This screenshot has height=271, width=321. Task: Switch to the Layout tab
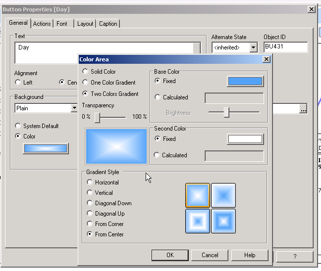85,24
